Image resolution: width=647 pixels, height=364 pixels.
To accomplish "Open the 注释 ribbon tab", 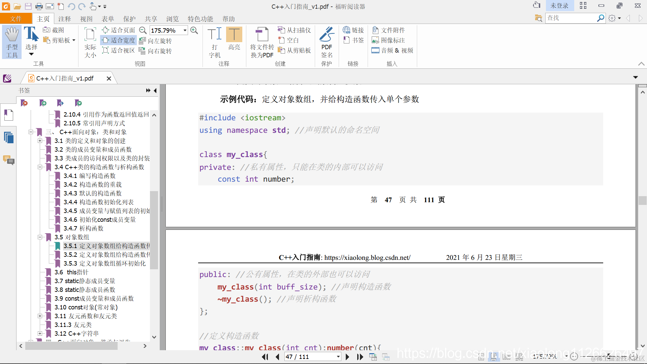I will tap(64, 19).
